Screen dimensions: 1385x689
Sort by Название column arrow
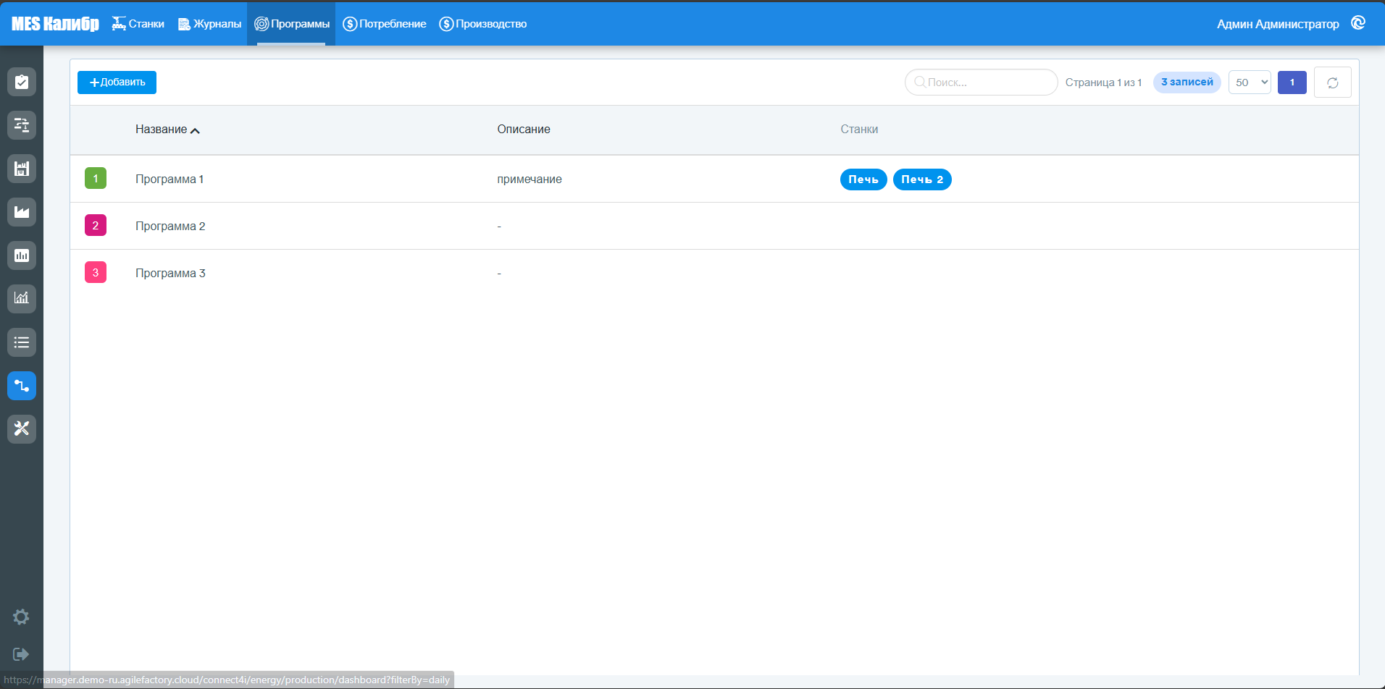[195, 130]
